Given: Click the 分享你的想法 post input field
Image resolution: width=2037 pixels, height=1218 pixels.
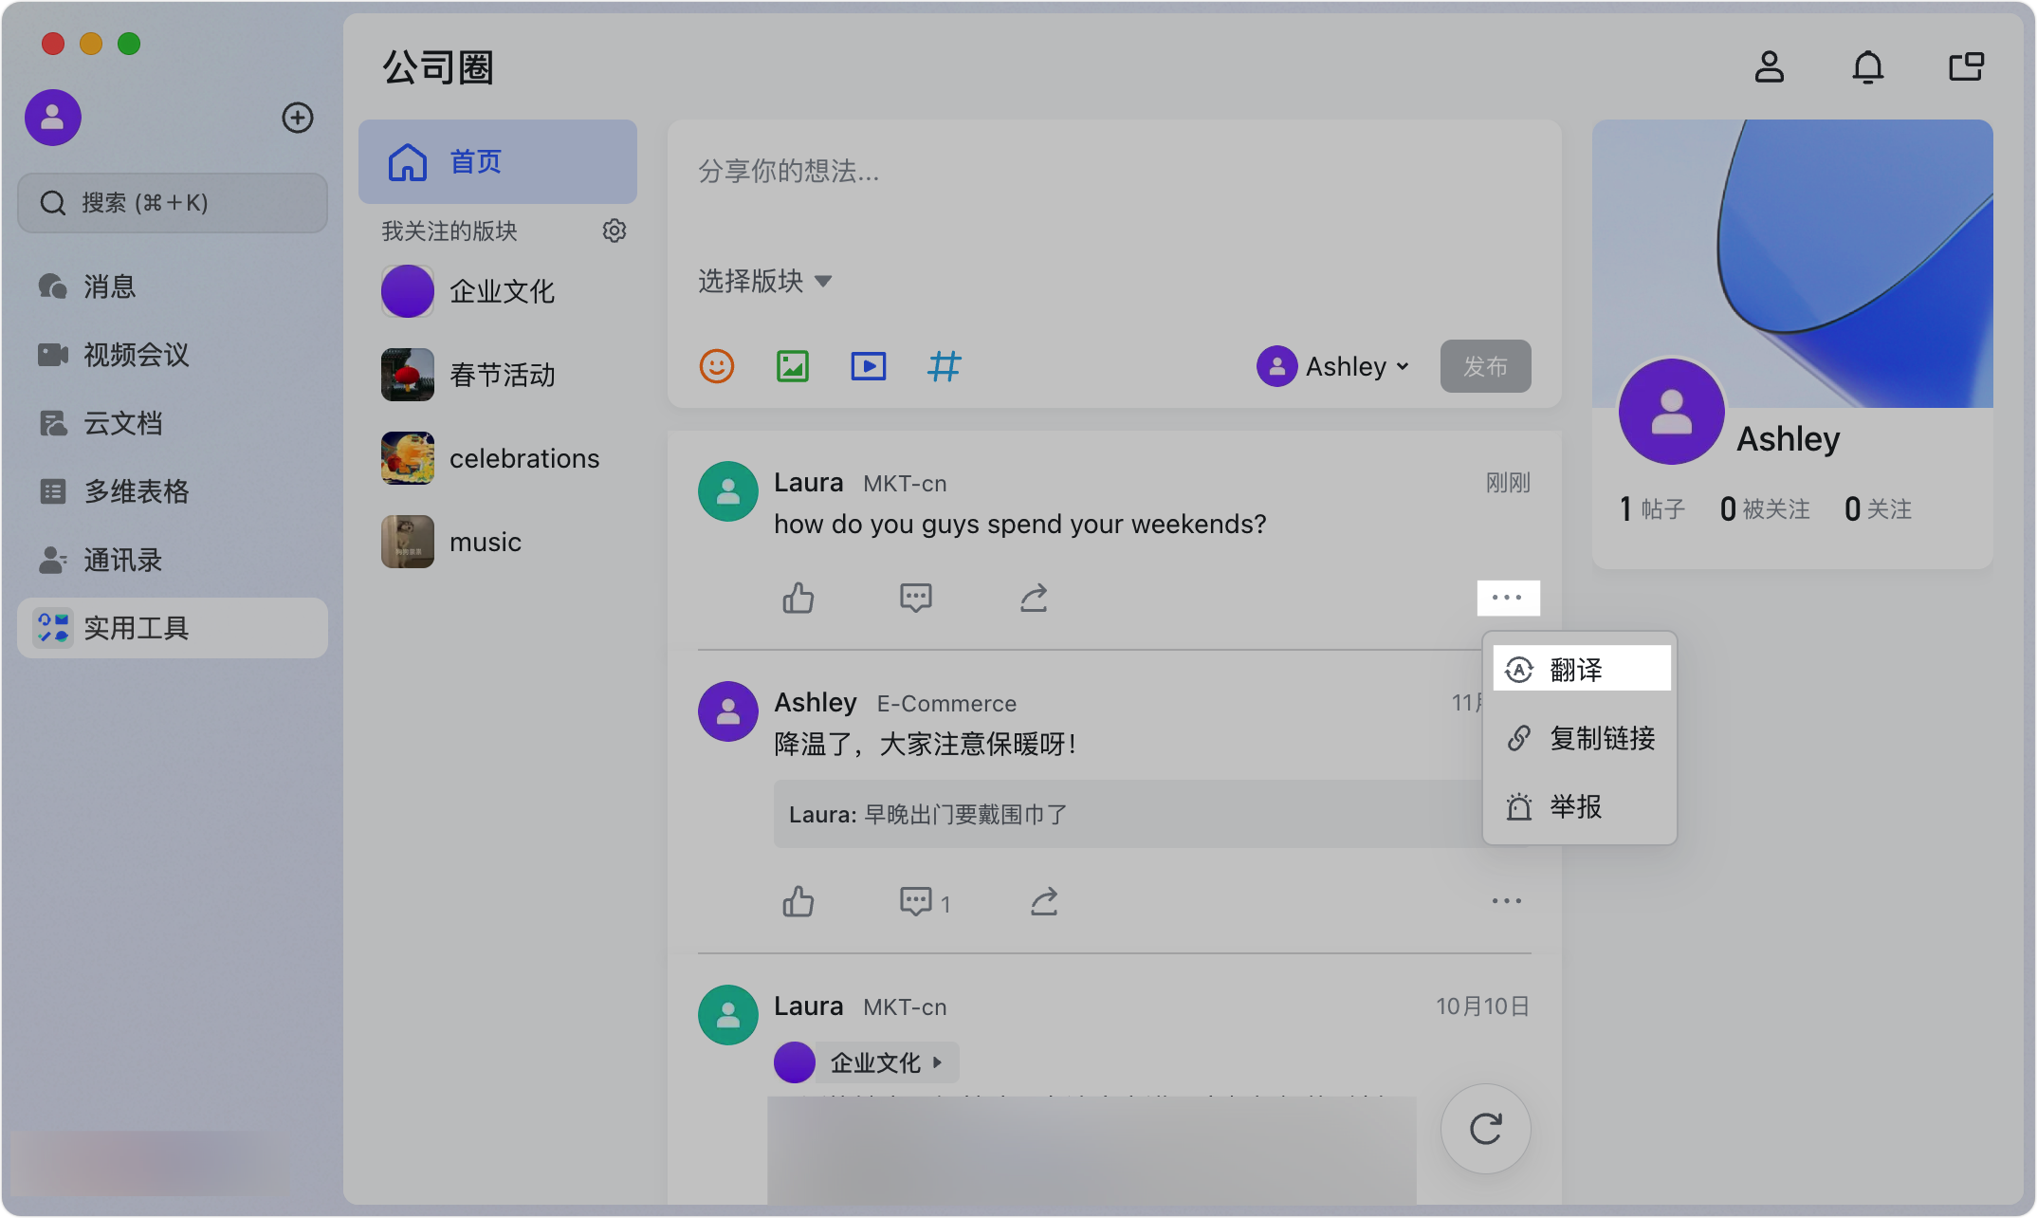Looking at the screenshot, I should pos(1114,173).
